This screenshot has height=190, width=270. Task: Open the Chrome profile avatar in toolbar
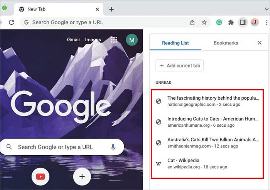pyautogui.click(x=255, y=22)
